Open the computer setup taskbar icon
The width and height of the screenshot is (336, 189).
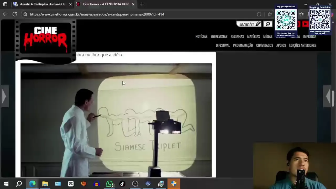pyautogui.click(x=161, y=184)
